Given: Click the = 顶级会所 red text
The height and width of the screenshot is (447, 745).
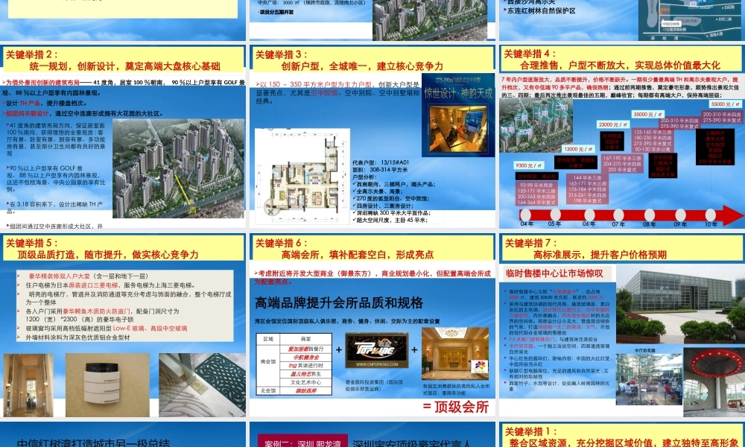Looking at the screenshot, I should tap(456, 407).
